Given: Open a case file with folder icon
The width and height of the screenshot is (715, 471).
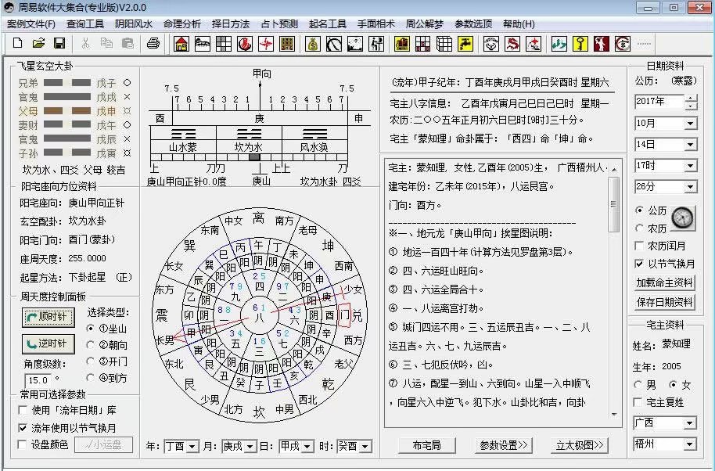Looking at the screenshot, I should click(38, 43).
